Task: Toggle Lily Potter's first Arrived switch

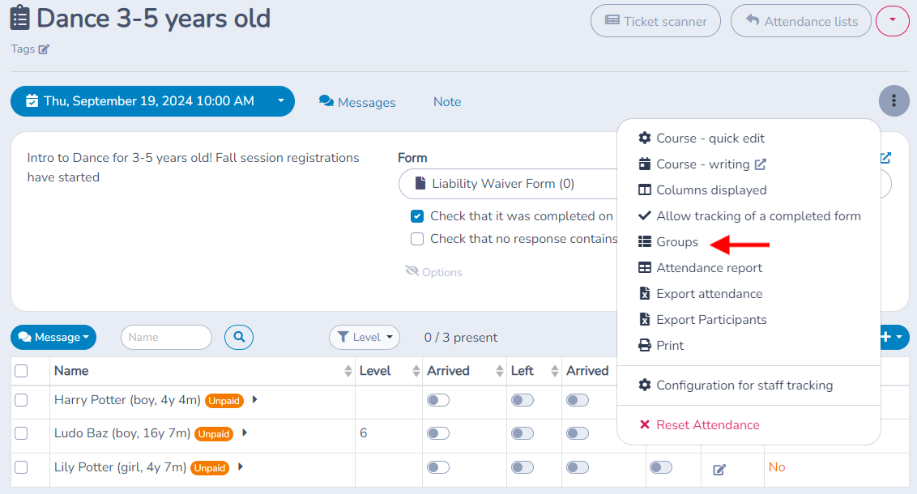Action: (438, 467)
